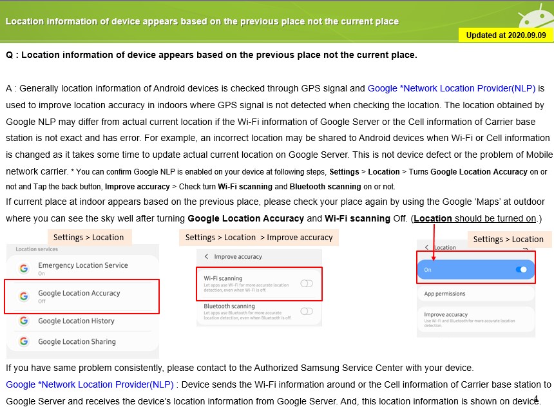Click the Settings > Location > Improve accuracy label
The height and width of the screenshot is (416, 554).
pos(258,238)
